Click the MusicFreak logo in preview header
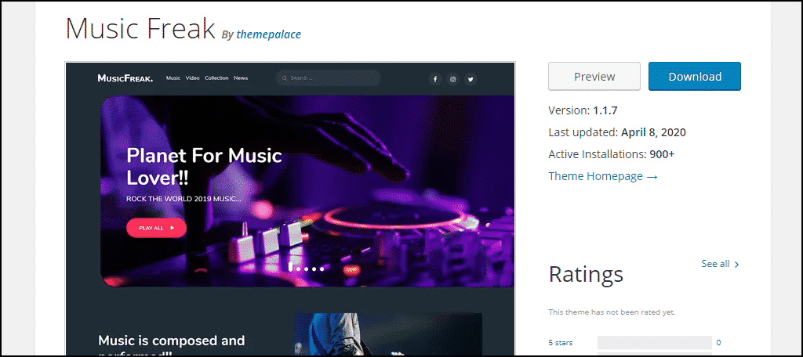This screenshot has height=357, width=803. click(x=125, y=78)
